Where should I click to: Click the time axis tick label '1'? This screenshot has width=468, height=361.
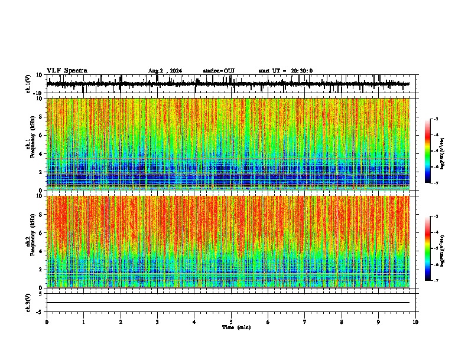click(x=83, y=322)
